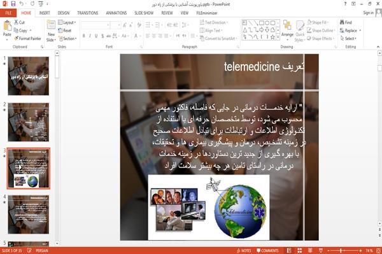Expand the shapes gallery More arrow
The image size is (382, 254).
click(x=278, y=37)
